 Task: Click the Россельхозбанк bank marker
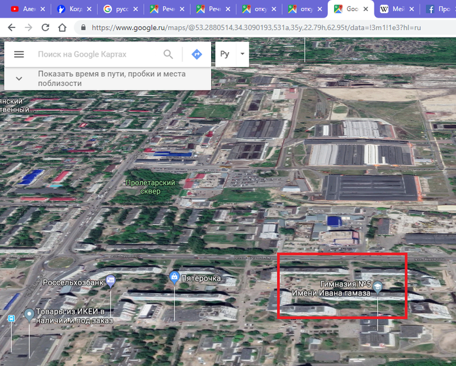point(110,281)
